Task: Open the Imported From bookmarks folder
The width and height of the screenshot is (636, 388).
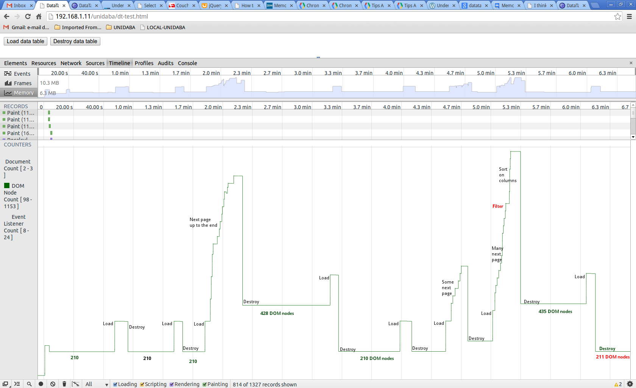Action: tap(78, 27)
